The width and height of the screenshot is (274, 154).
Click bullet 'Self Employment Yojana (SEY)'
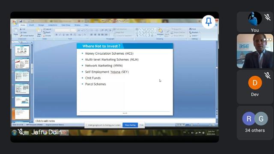coord(107,72)
